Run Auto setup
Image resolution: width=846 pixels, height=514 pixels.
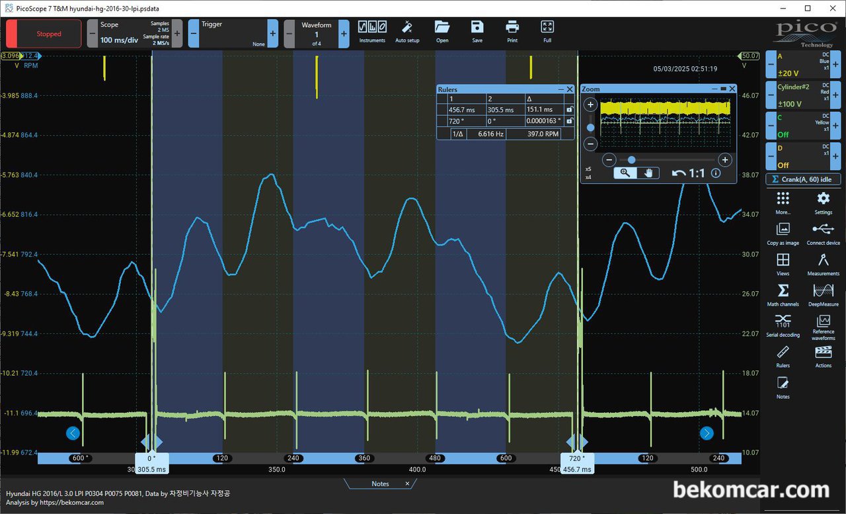click(407, 32)
